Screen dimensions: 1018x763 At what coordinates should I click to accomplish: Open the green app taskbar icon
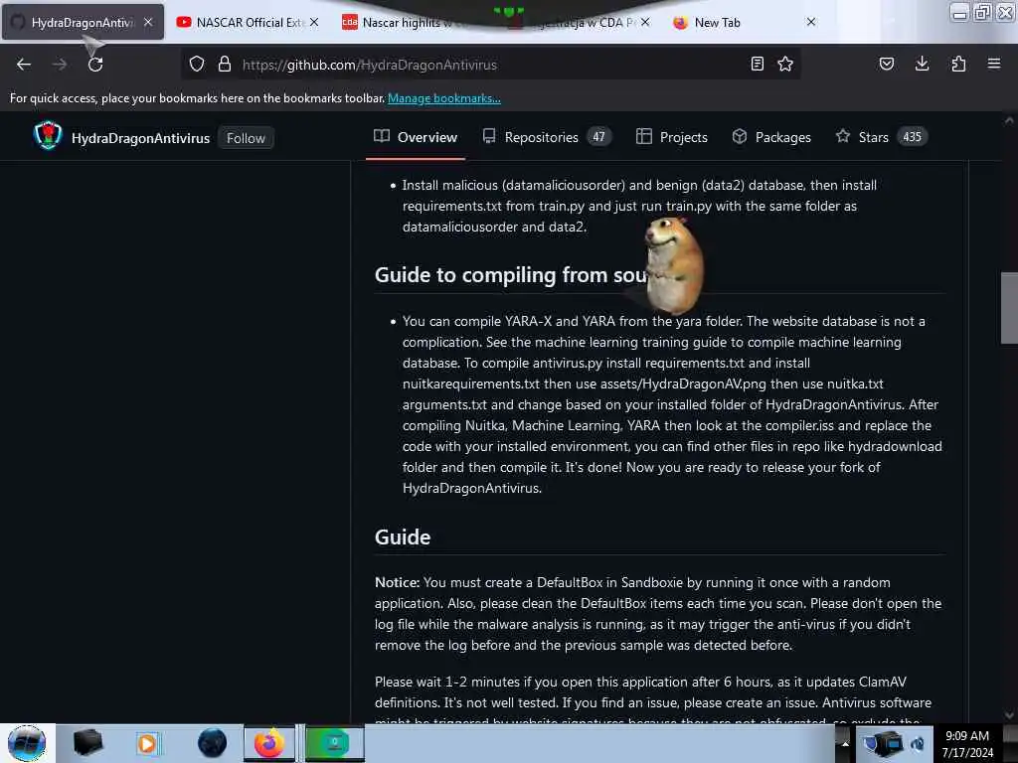pyautogui.click(x=334, y=743)
